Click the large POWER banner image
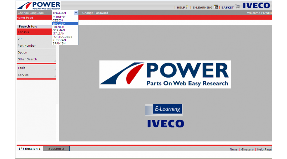The image size is (287, 159). [165, 74]
